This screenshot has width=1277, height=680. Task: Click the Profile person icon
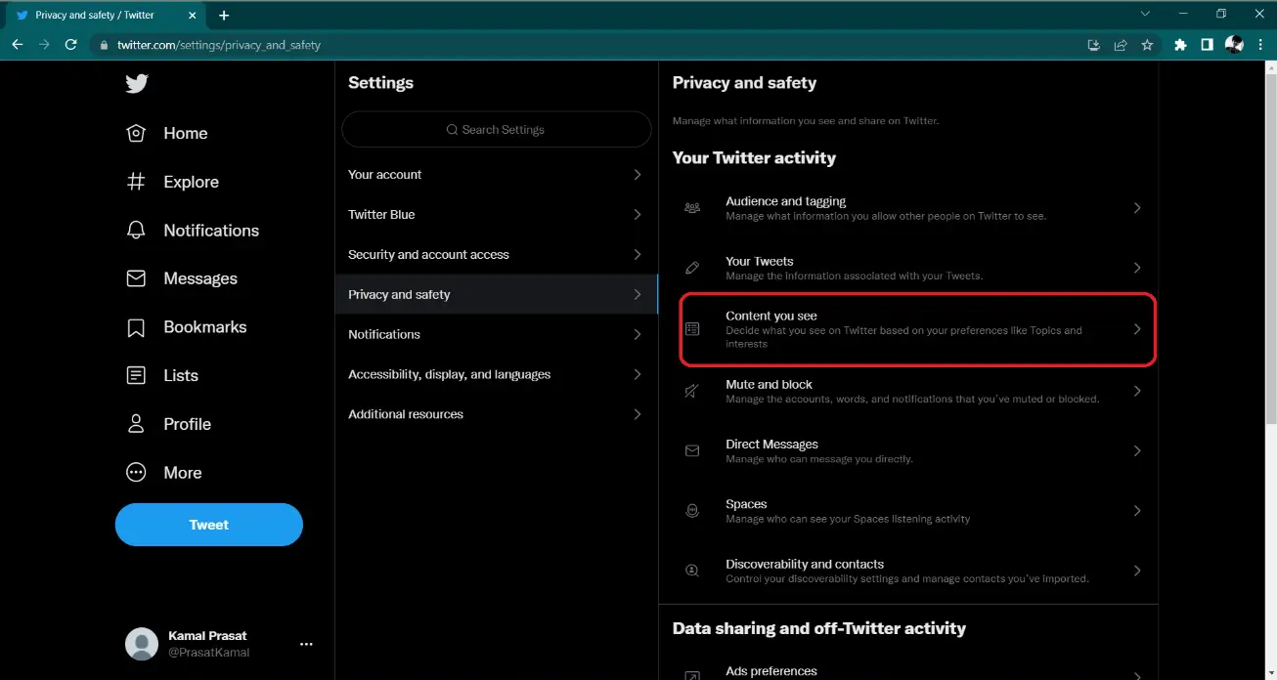(136, 424)
